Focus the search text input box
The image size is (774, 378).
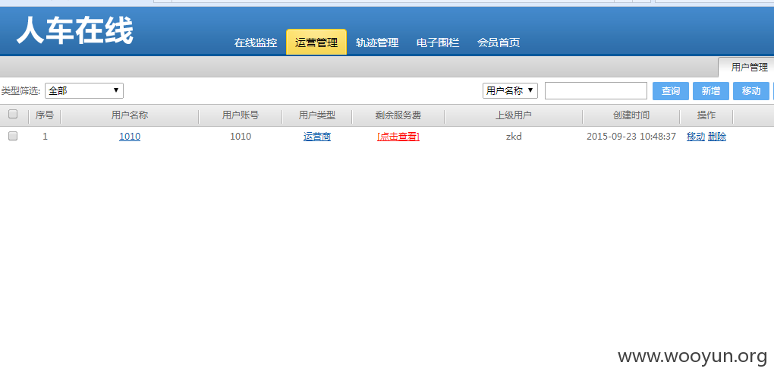pyautogui.click(x=596, y=91)
